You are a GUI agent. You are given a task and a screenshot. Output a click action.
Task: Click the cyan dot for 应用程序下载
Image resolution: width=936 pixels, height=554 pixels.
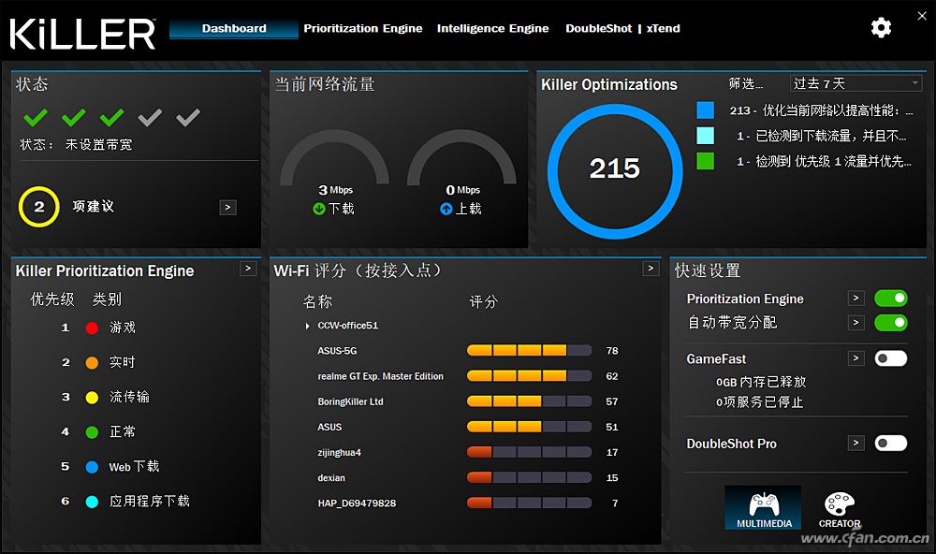tap(92, 502)
